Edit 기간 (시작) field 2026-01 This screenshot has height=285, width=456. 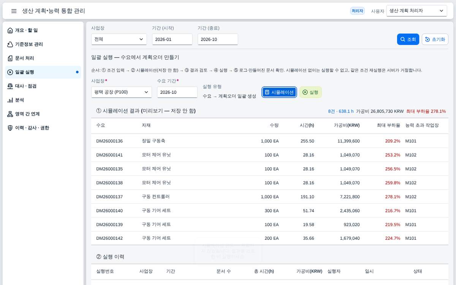[172, 39]
